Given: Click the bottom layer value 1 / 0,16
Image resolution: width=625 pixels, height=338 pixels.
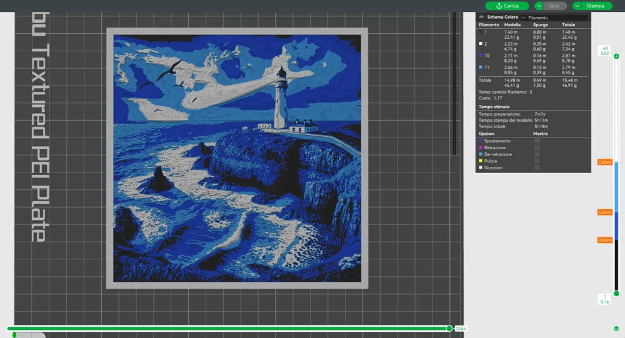Looking at the screenshot, I should point(604,299).
